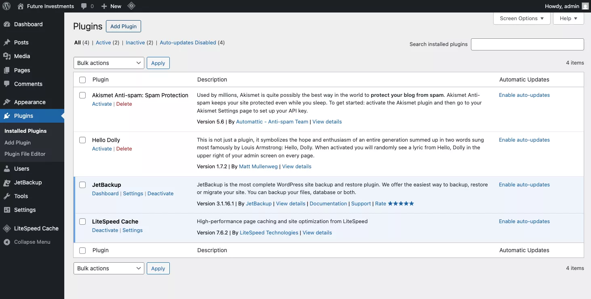Select the Media sidebar icon
The height and width of the screenshot is (299, 591).
pos(7,56)
